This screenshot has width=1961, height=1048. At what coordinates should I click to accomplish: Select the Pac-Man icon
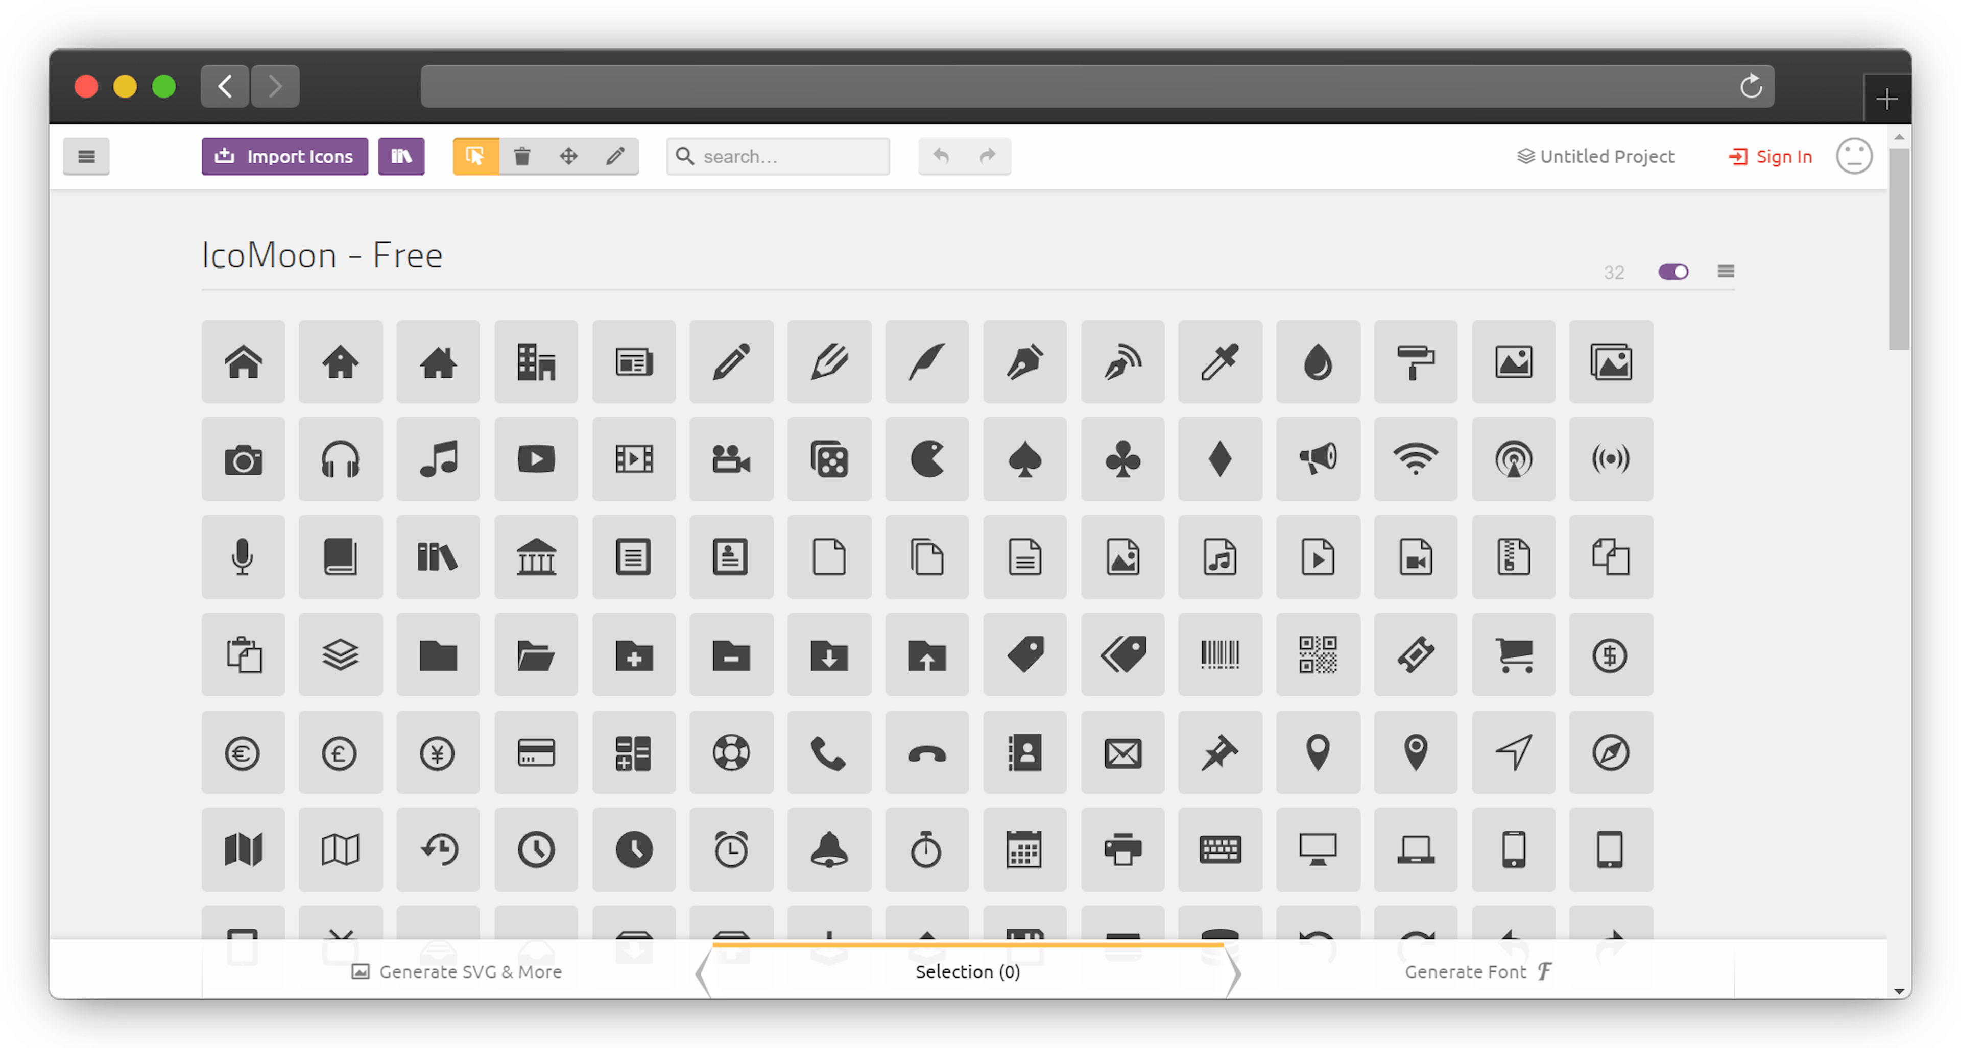click(x=926, y=459)
